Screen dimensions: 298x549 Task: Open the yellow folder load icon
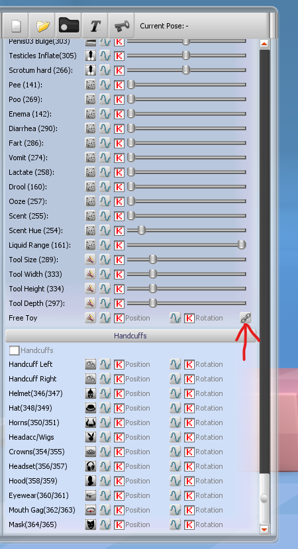point(43,26)
